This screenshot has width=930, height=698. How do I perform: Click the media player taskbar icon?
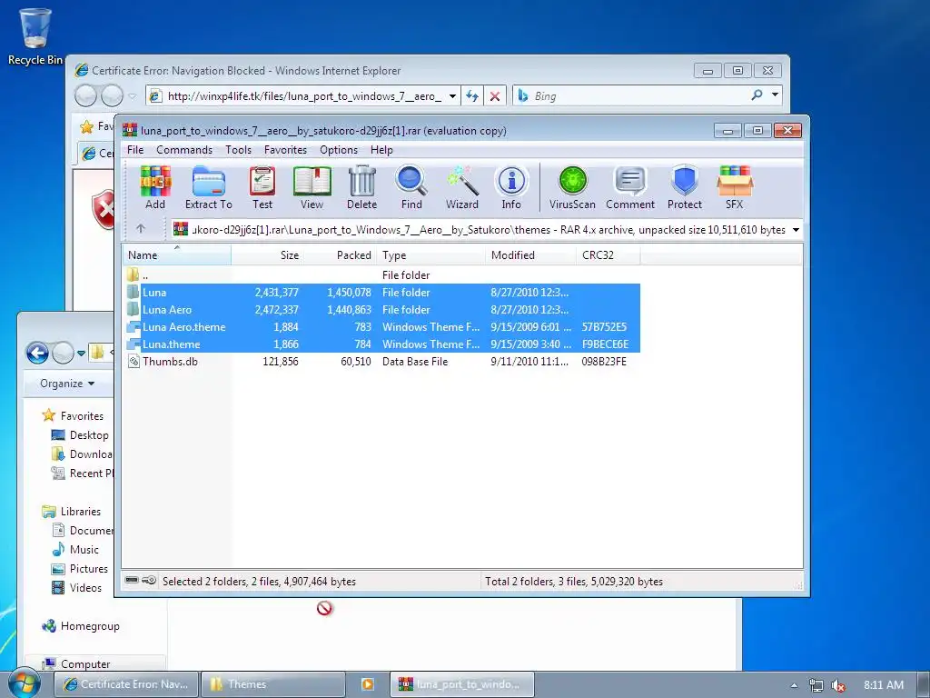pyautogui.click(x=367, y=684)
